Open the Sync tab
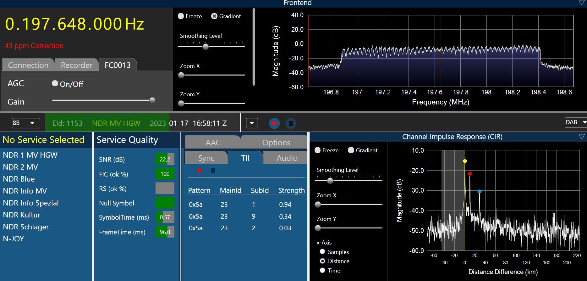The height and width of the screenshot is (281, 587). [x=206, y=158]
